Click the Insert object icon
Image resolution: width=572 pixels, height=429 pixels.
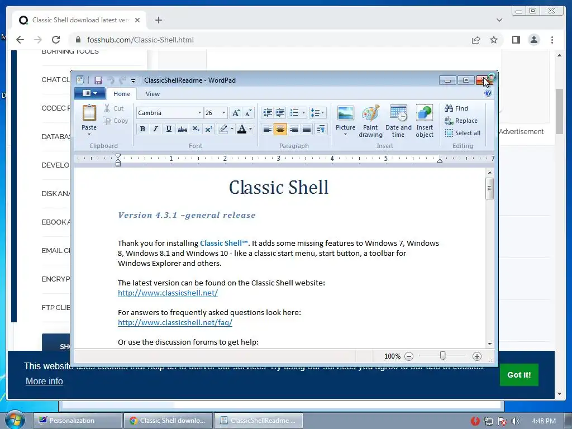[x=425, y=121]
